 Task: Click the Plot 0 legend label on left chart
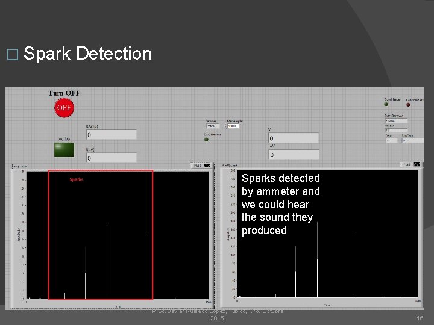click(197, 166)
